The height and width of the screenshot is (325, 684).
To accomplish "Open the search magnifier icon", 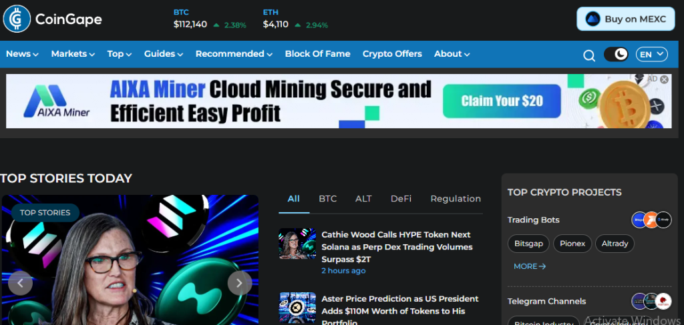I will point(588,55).
